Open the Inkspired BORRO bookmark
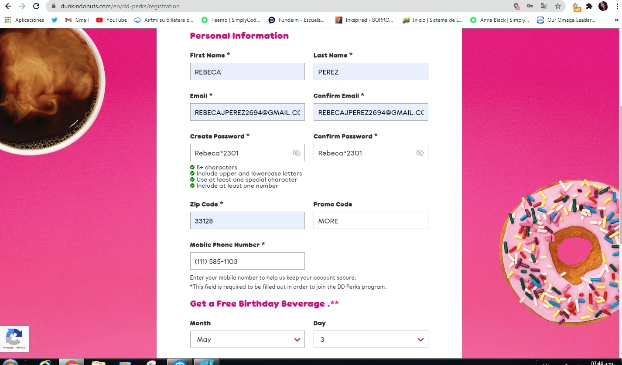The height and width of the screenshot is (365, 622). (x=364, y=20)
